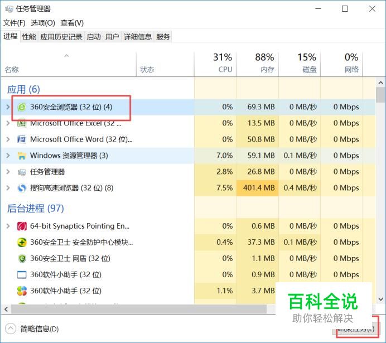Maximize the Task Manager window

pos(345,9)
